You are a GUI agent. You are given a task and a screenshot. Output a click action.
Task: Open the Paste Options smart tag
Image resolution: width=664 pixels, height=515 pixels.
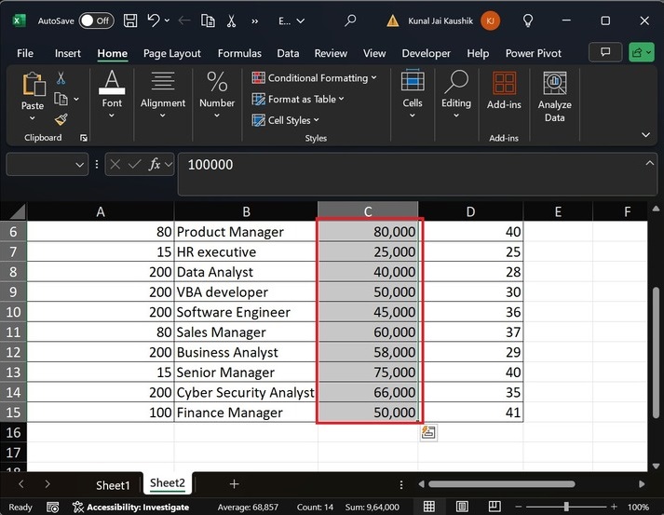pyautogui.click(x=428, y=432)
